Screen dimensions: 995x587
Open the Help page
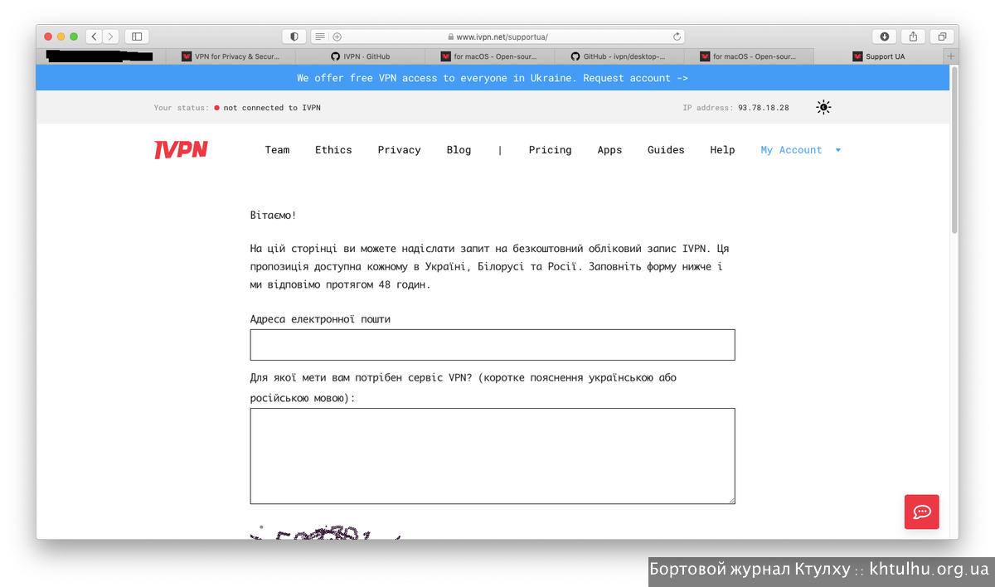[722, 150]
